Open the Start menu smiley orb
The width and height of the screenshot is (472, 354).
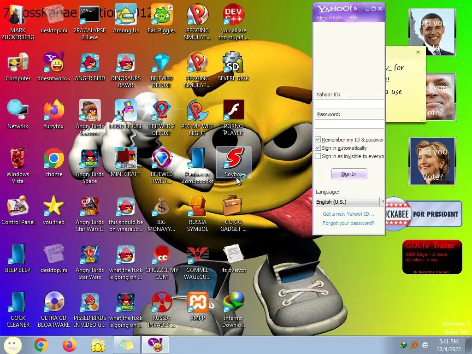[12, 345]
